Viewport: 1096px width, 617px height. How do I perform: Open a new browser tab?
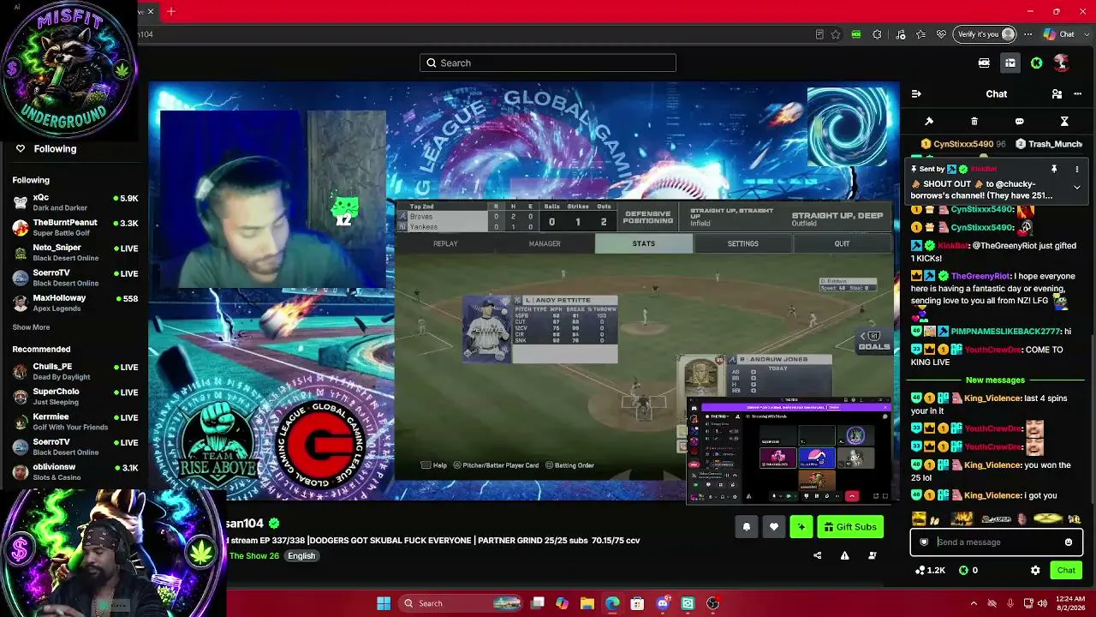(171, 11)
